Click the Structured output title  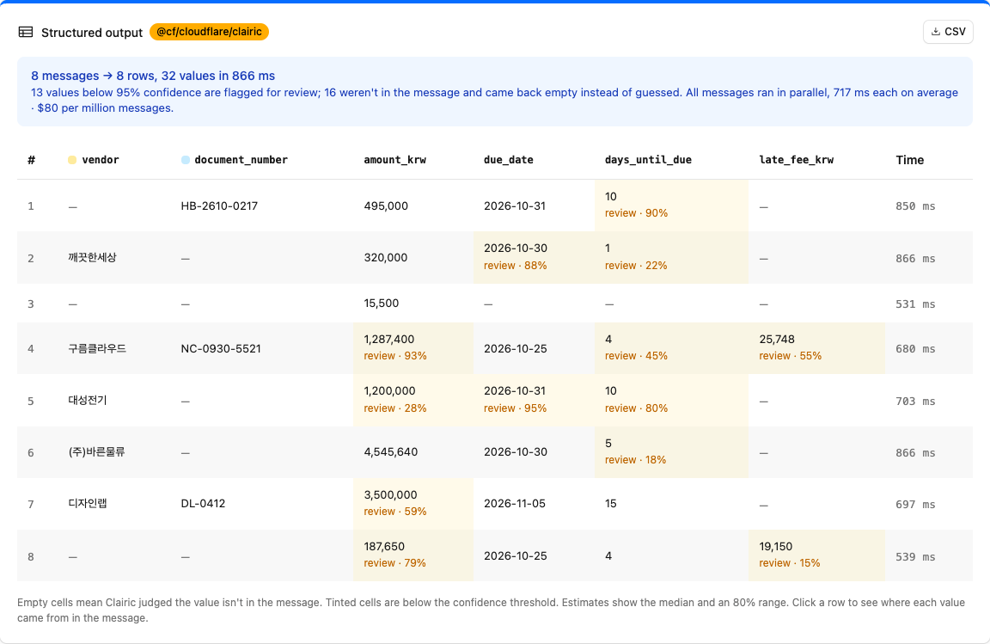click(92, 33)
